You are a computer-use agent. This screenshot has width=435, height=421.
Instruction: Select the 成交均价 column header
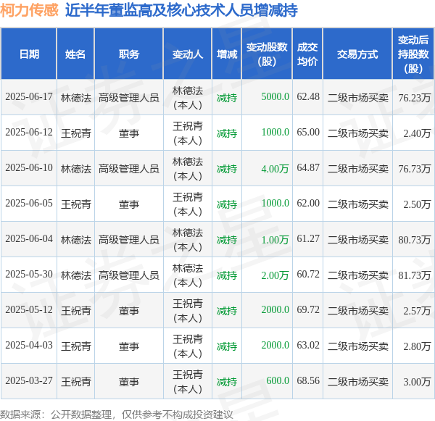point(307,54)
